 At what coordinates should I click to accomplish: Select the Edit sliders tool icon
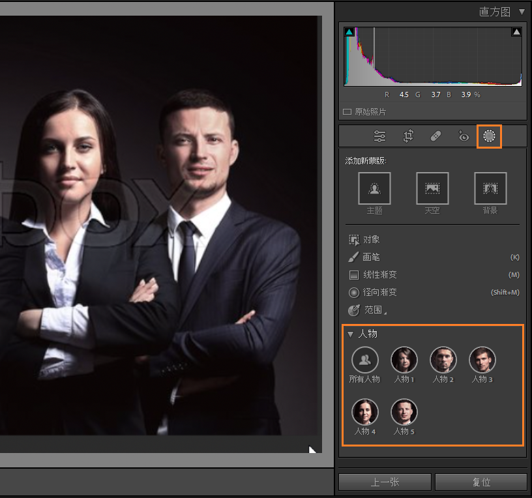click(x=379, y=136)
